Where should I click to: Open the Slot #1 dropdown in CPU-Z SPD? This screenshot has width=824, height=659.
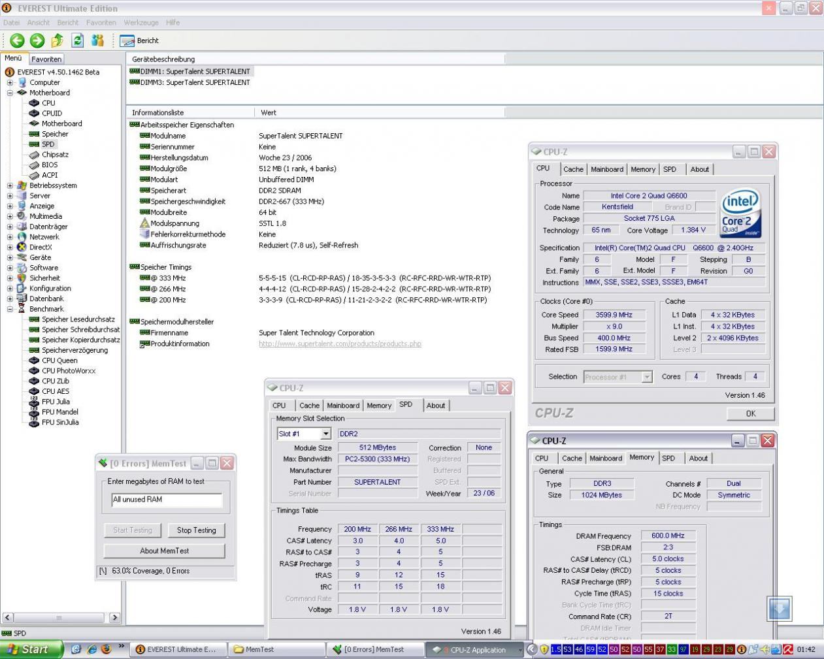[325, 434]
